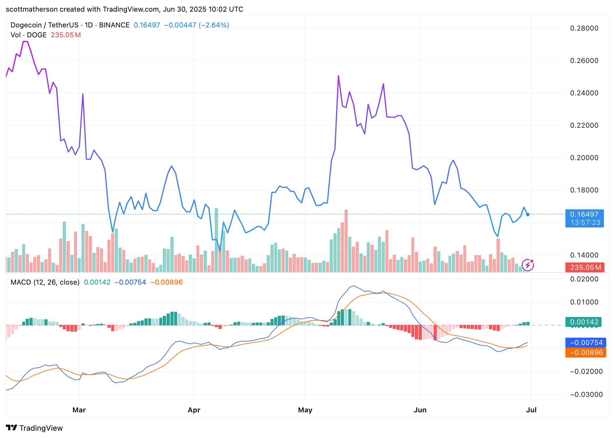
Task: Click the blue current price dot on the line
Action: (527, 215)
